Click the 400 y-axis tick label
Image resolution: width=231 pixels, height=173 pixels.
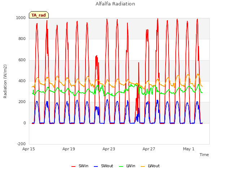[22, 81]
